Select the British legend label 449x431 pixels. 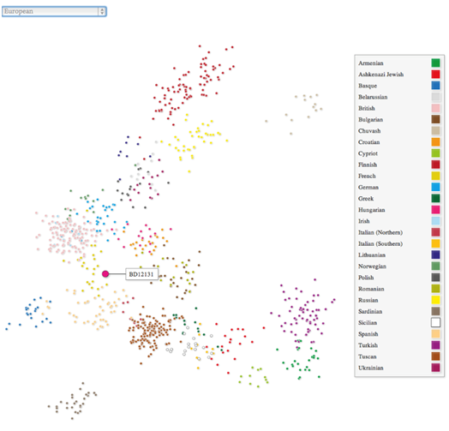[x=367, y=108]
